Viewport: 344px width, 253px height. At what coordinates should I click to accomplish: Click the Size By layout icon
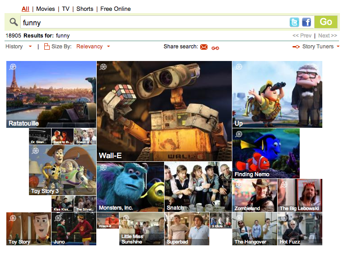[47, 47]
